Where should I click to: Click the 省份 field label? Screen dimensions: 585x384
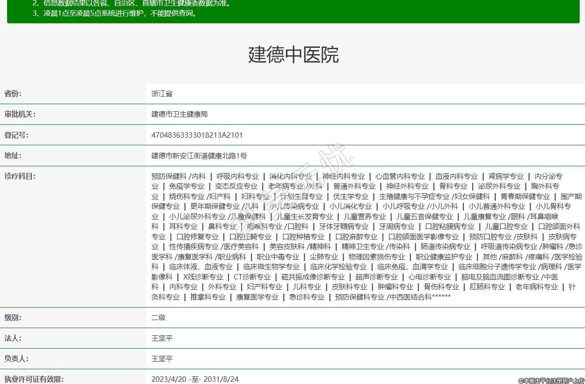pos(13,93)
